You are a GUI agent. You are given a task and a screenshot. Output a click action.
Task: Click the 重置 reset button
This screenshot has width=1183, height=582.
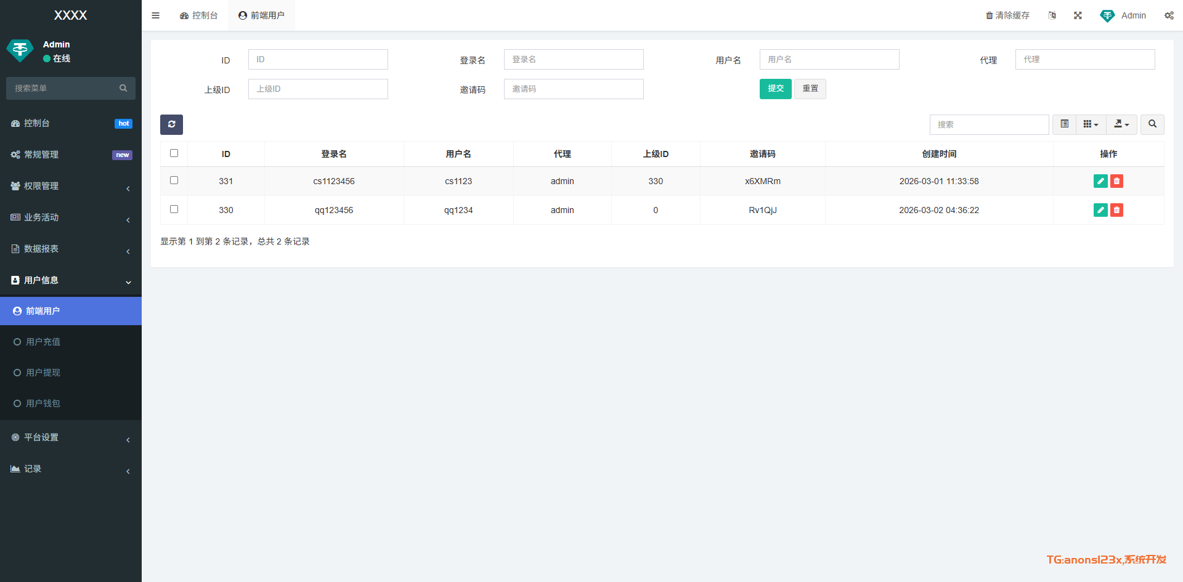[x=810, y=89]
